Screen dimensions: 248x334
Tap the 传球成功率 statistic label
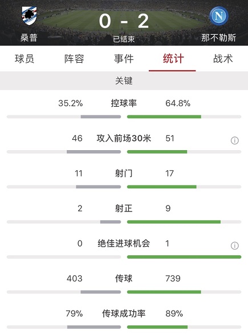(124, 313)
